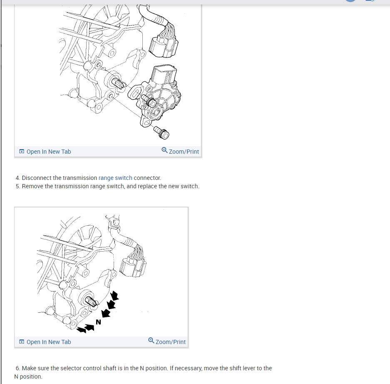Click step 4 text about disconnecting connector
This screenshot has width=390, height=384.
pos(88,178)
